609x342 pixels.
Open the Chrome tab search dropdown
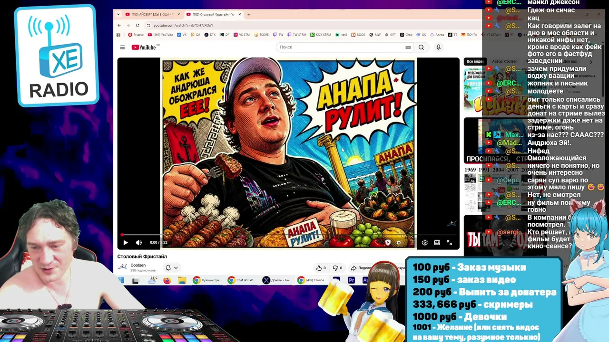click(118, 14)
